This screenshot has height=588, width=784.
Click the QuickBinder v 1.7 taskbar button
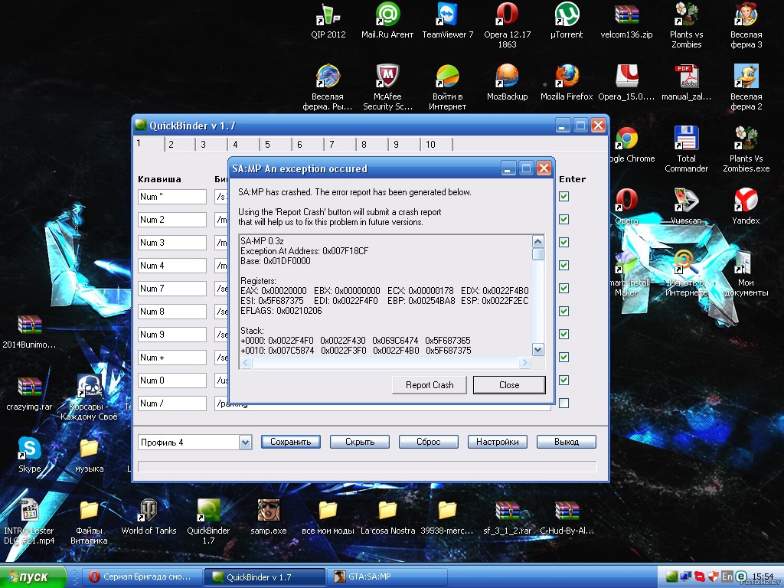pyautogui.click(x=264, y=577)
